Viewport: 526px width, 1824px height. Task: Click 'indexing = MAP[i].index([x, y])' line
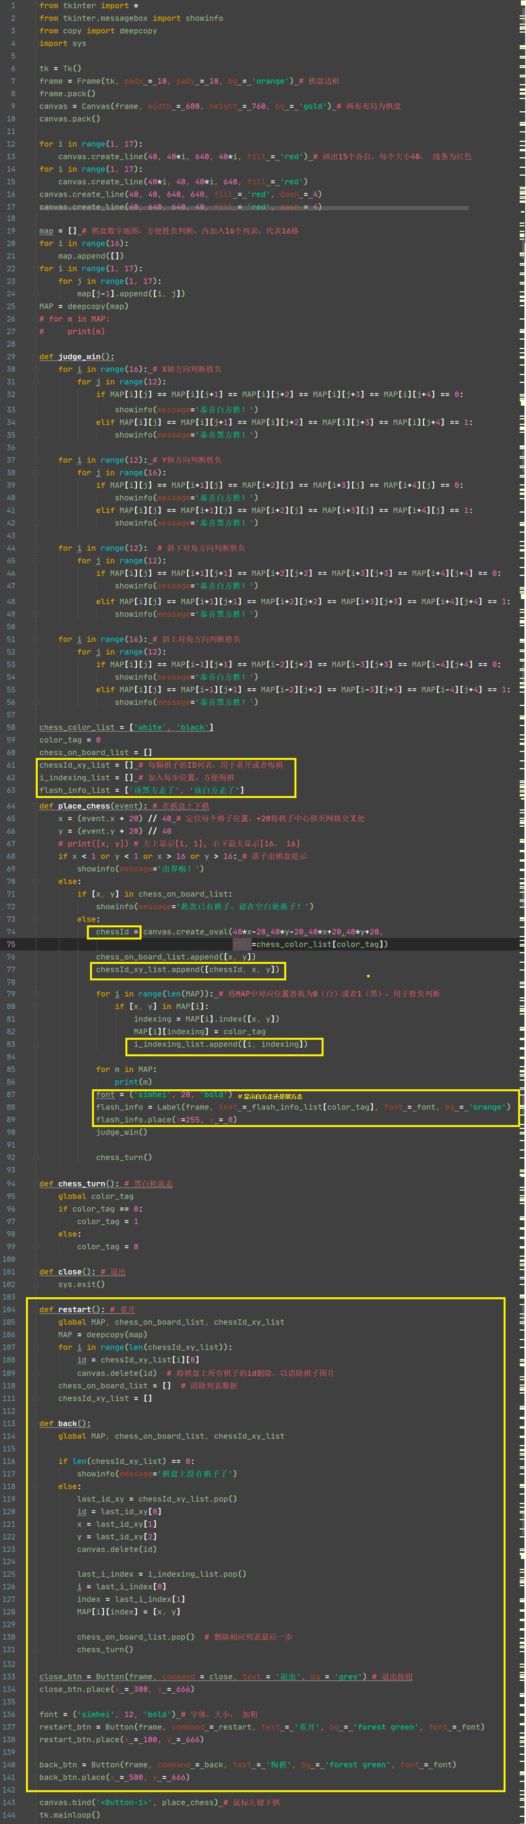207,1019
